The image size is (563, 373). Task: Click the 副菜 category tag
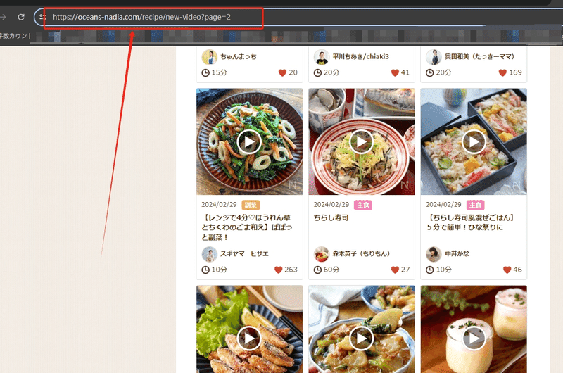251,205
